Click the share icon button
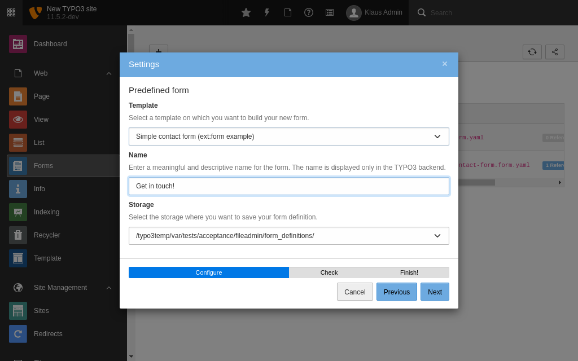The height and width of the screenshot is (361, 578). click(555, 52)
